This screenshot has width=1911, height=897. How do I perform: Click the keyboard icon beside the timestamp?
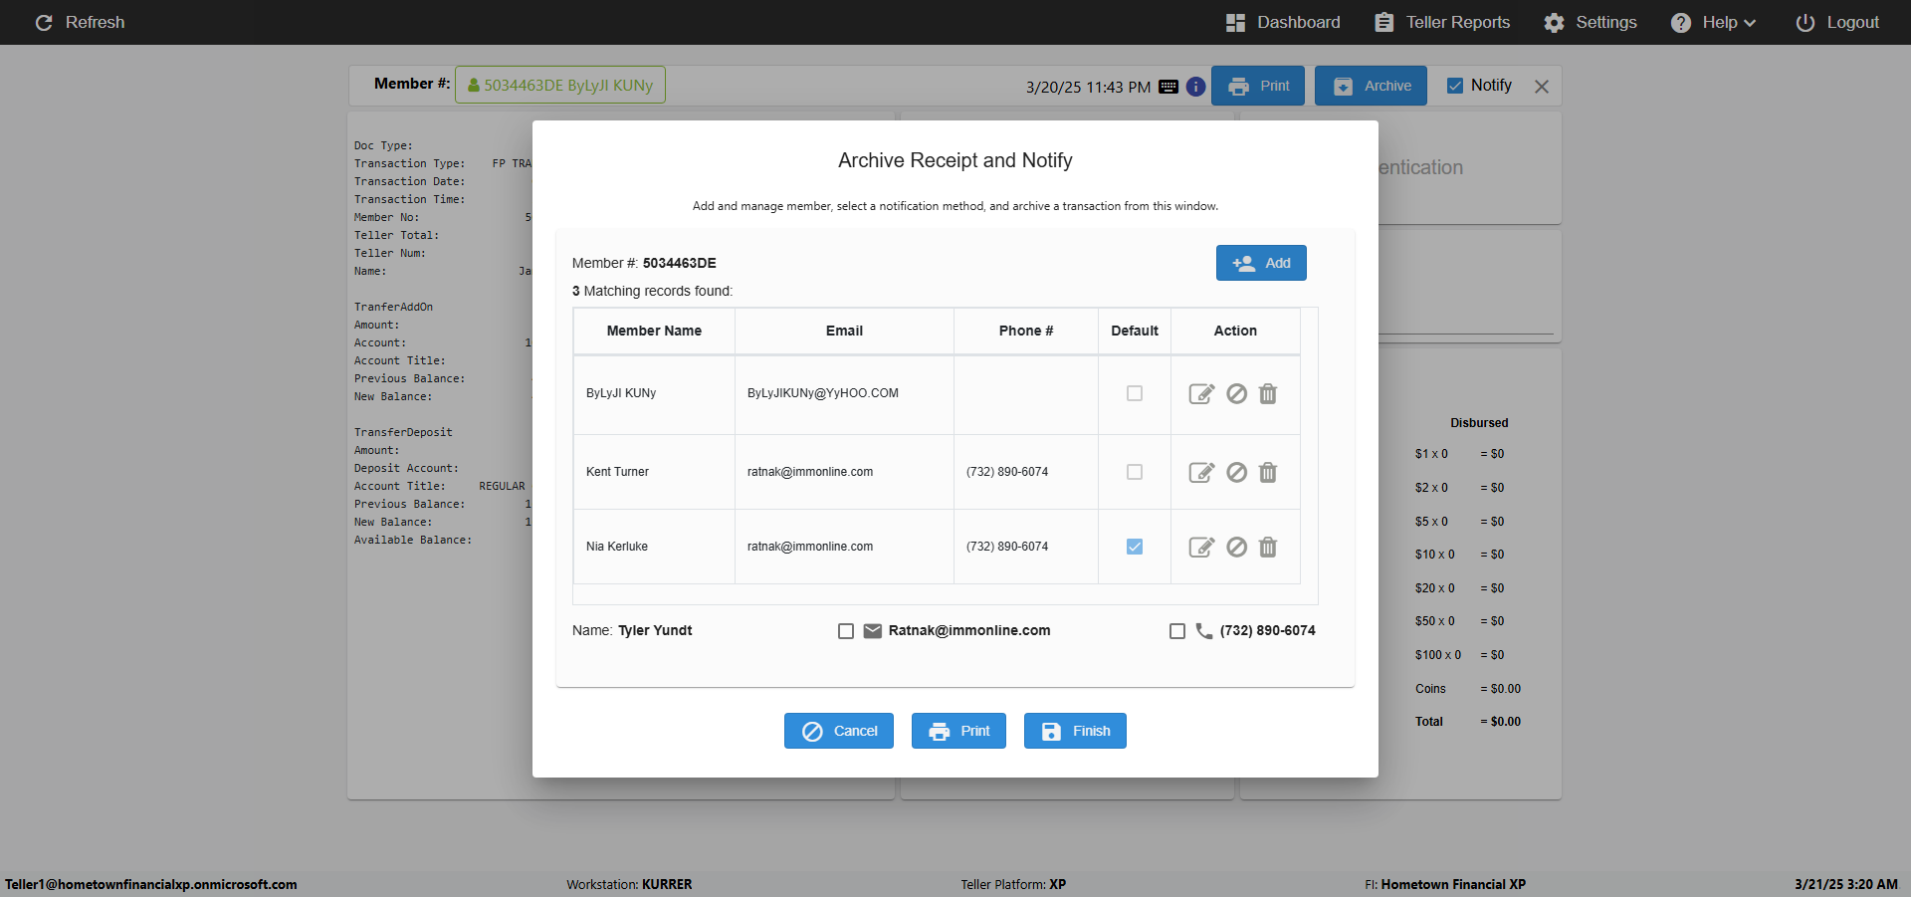click(x=1168, y=87)
